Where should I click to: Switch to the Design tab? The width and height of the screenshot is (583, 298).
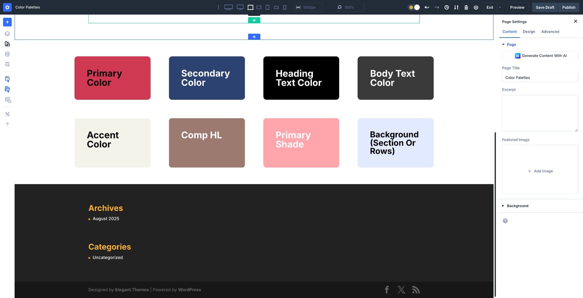pyautogui.click(x=529, y=32)
